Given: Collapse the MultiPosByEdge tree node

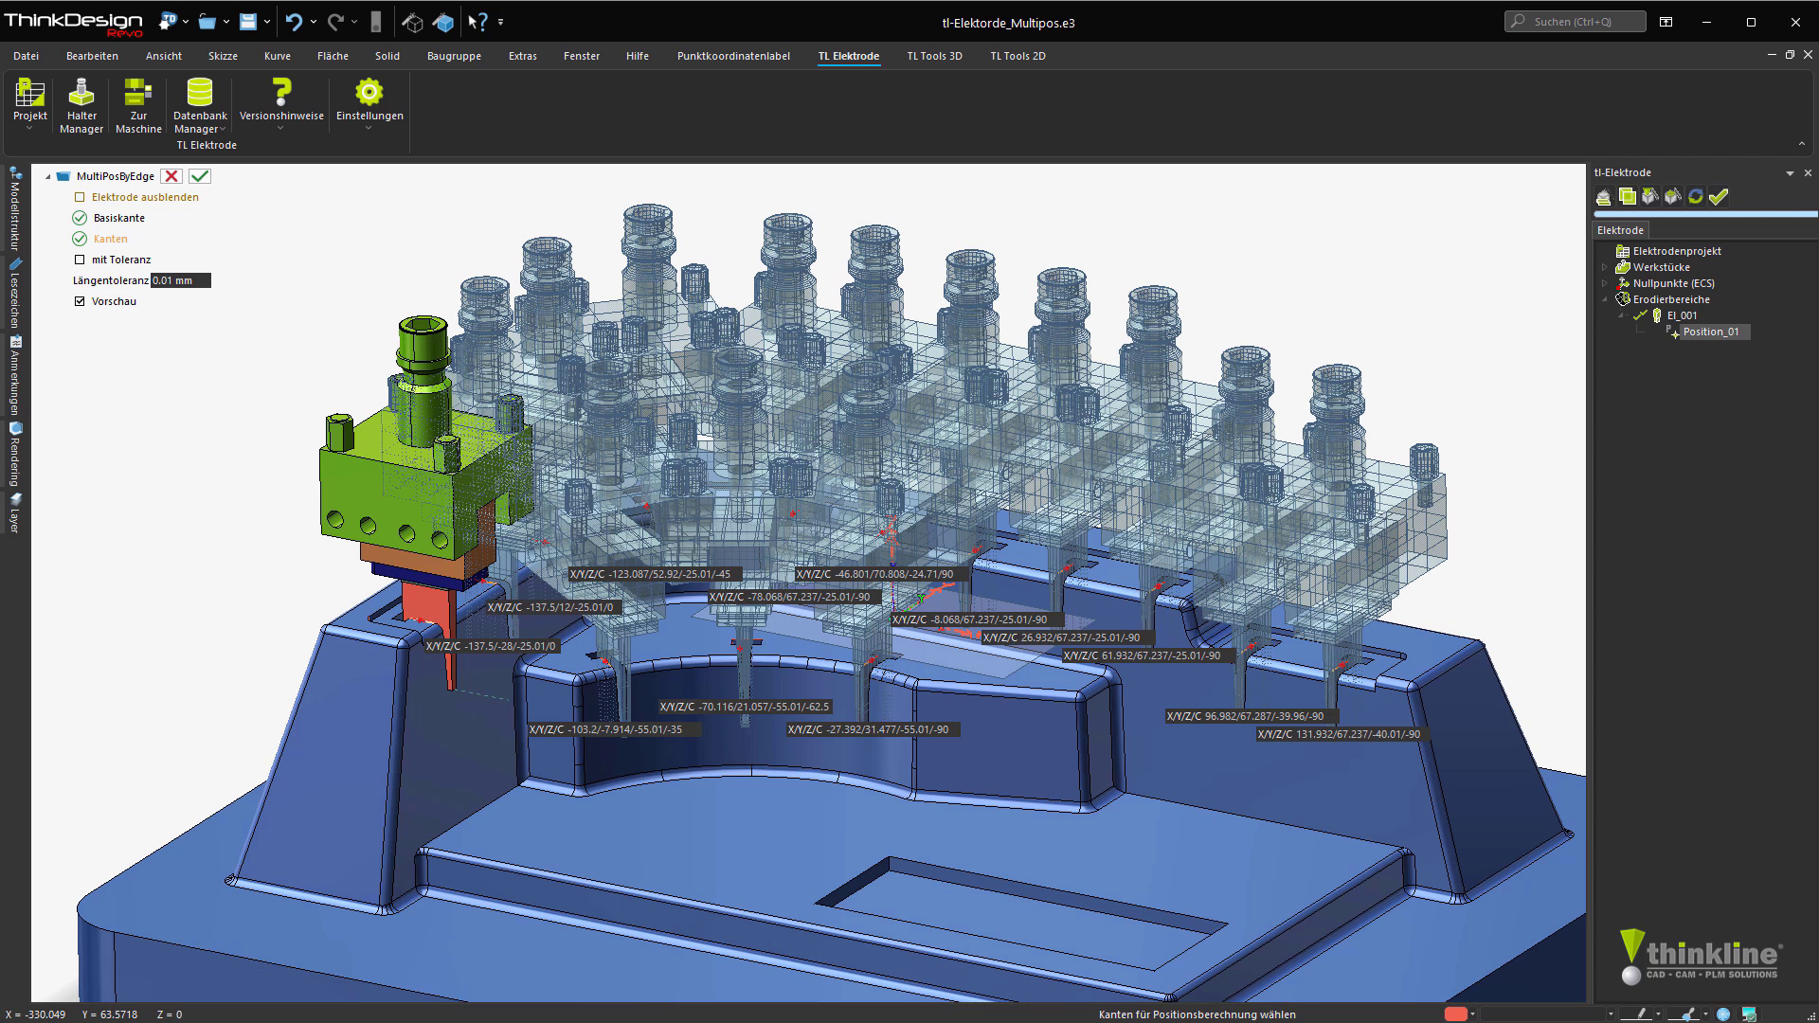Looking at the screenshot, I should pos(47,176).
